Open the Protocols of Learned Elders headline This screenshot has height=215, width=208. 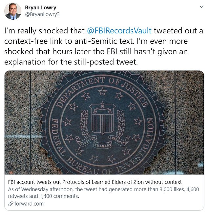[95, 182]
